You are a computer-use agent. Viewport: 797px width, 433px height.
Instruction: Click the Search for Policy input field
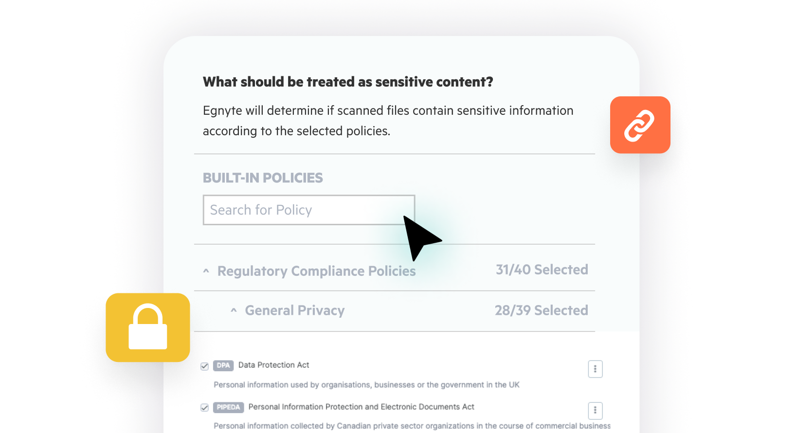click(308, 210)
